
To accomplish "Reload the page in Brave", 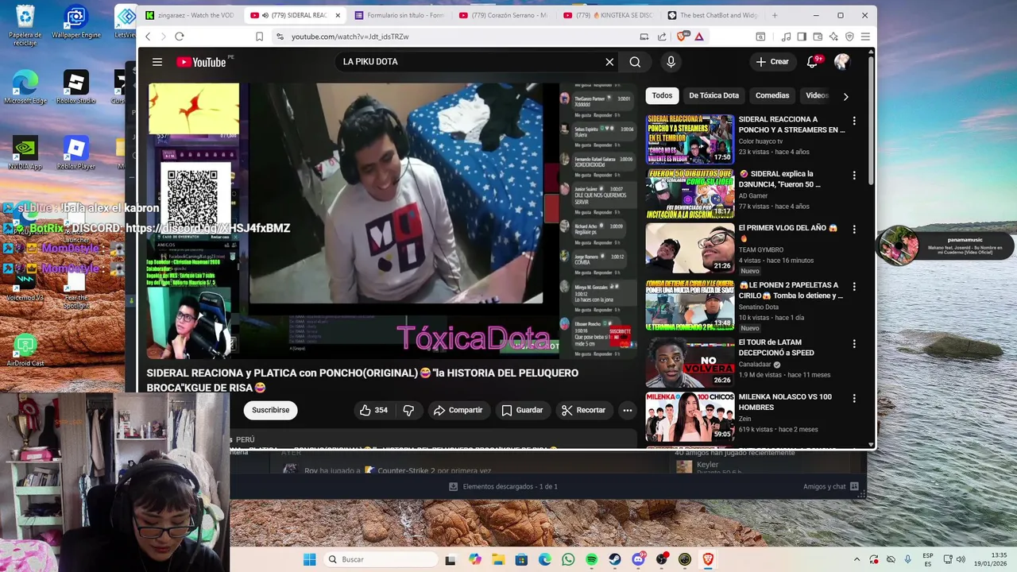I will tap(180, 37).
